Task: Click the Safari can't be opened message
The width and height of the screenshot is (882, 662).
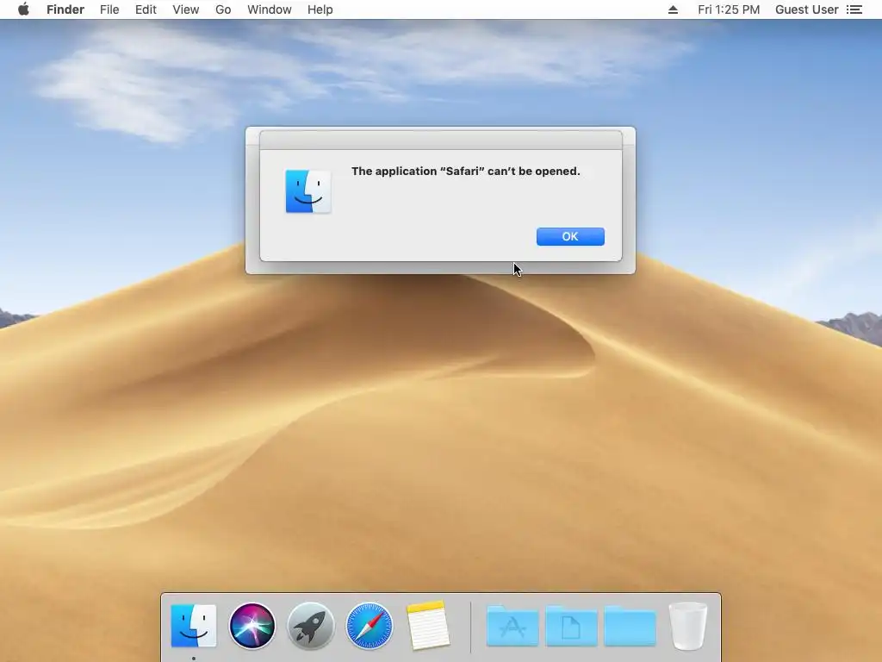Action: (466, 172)
